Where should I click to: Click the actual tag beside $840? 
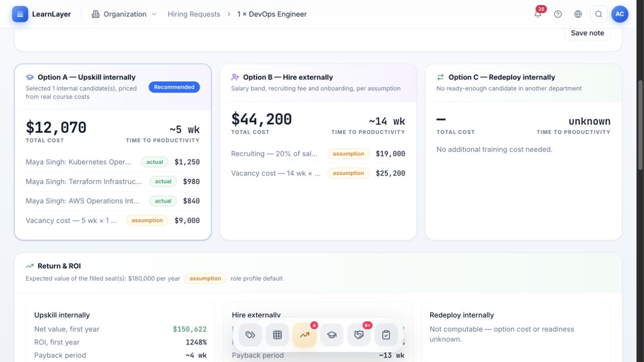click(163, 201)
